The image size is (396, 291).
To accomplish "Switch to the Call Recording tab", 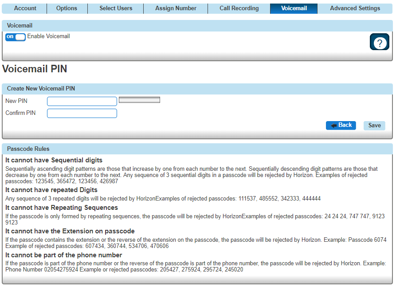I will [x=239, y=8].
